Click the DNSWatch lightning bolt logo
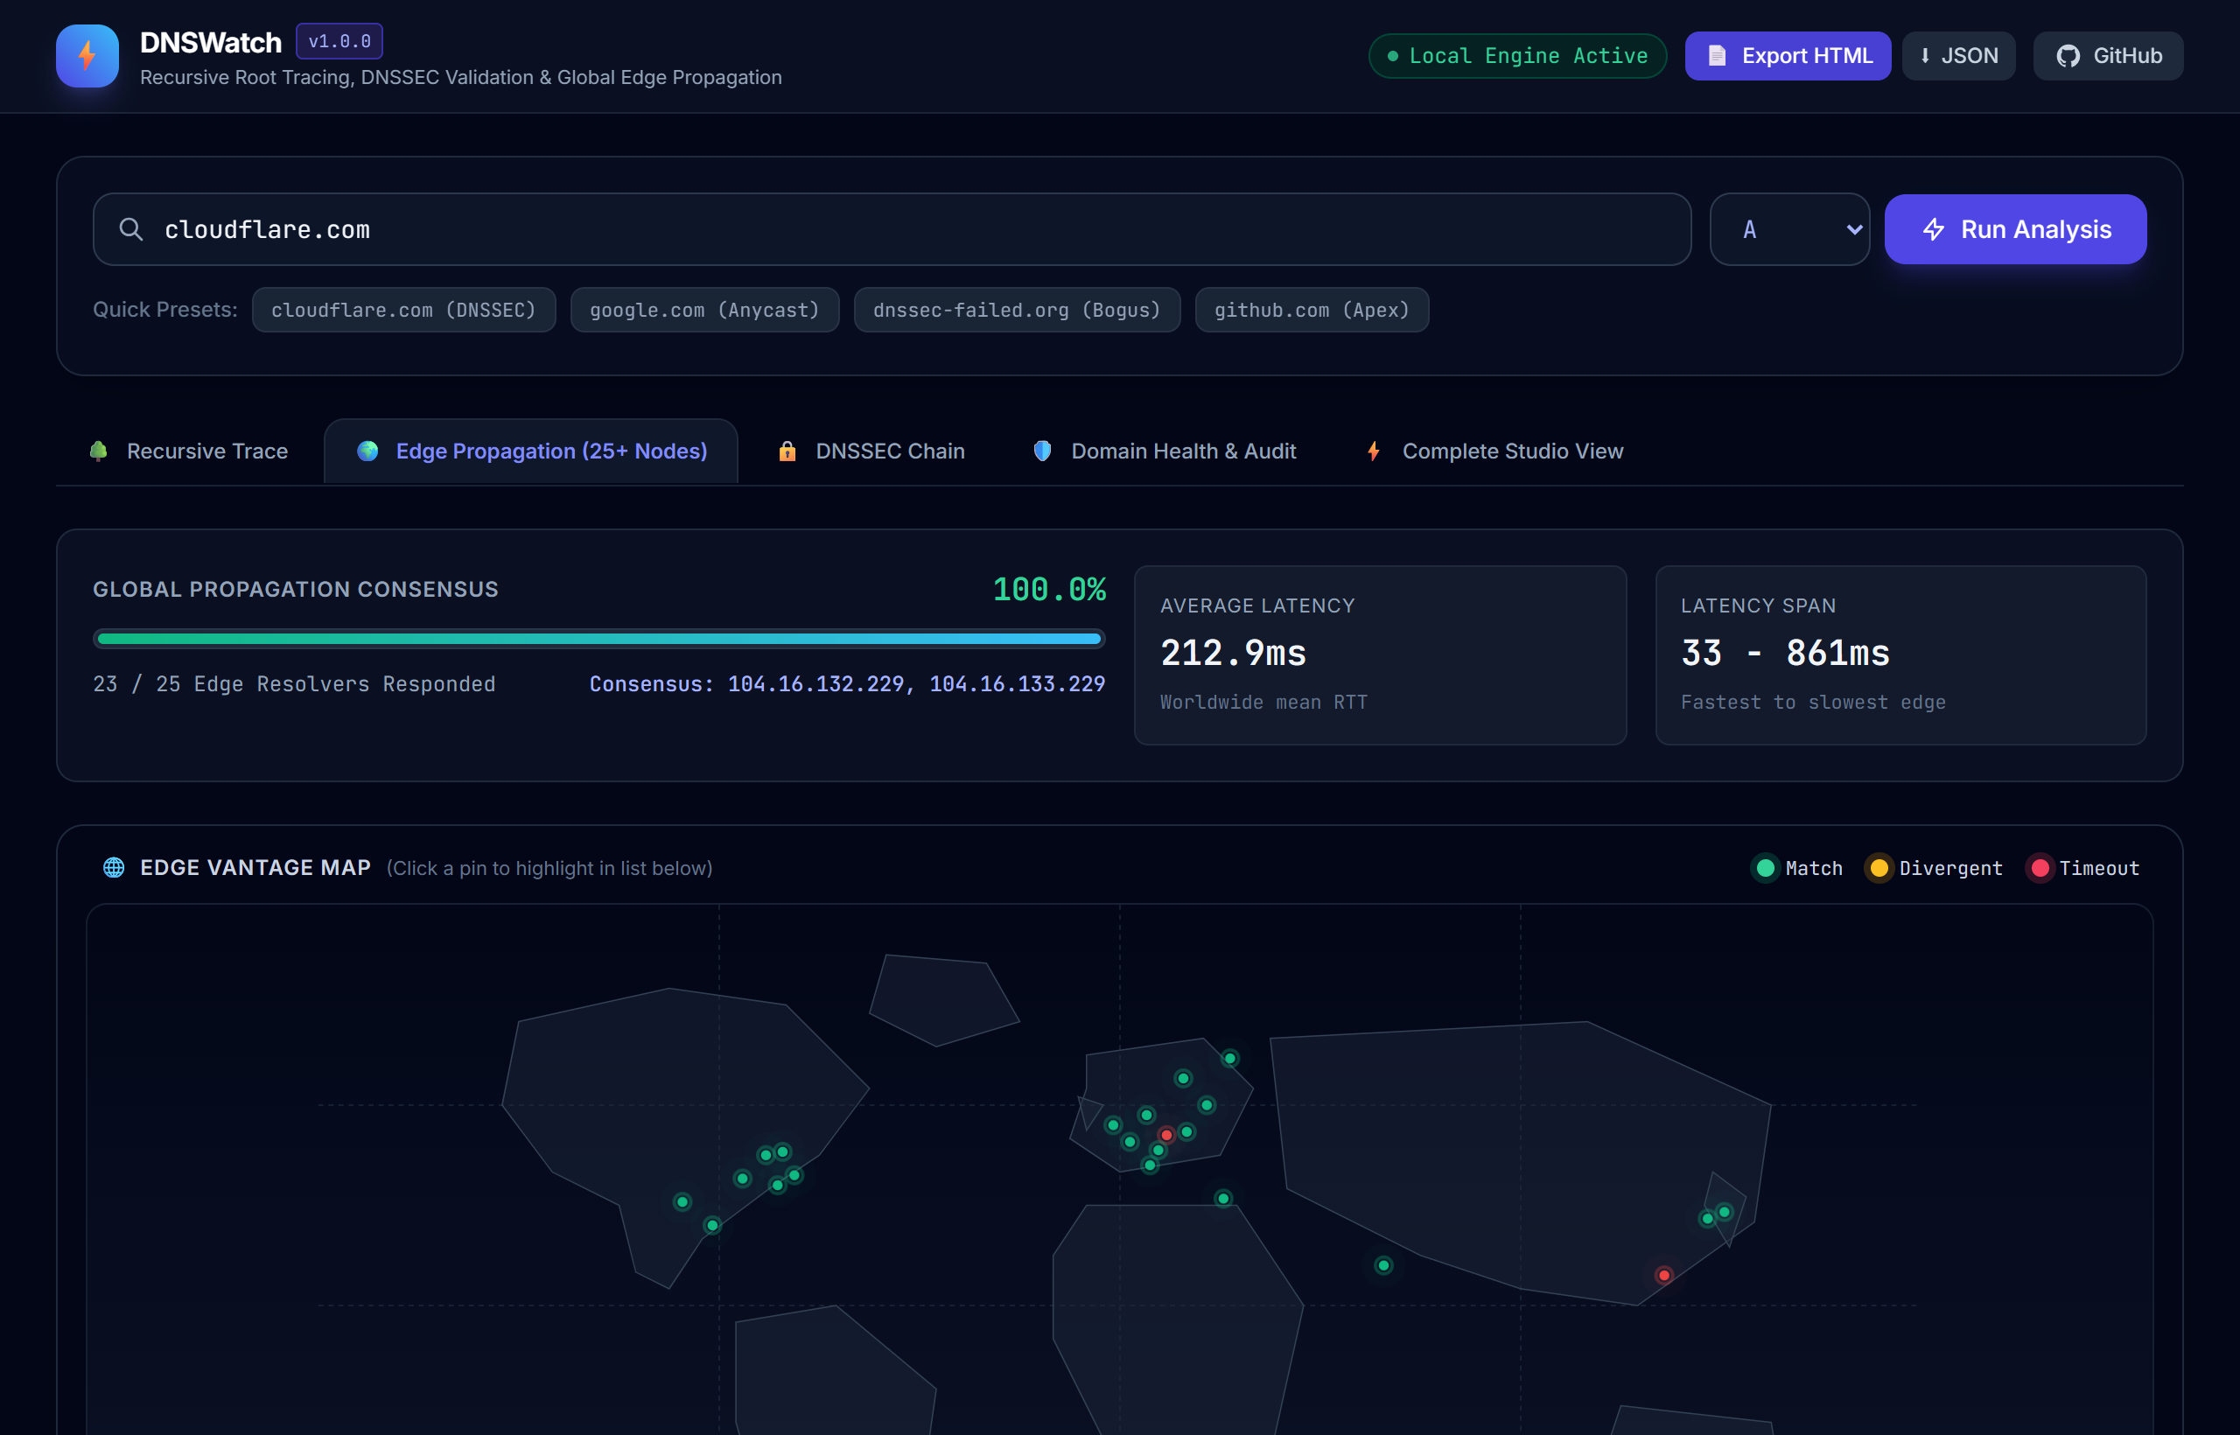The width and height of the screenshot is (2240, 1435). pos(87,56)
